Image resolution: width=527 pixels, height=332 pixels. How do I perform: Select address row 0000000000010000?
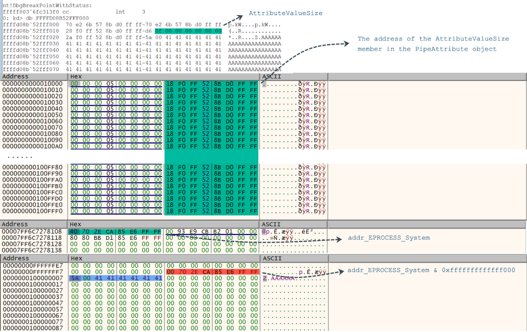pos(32,84)
